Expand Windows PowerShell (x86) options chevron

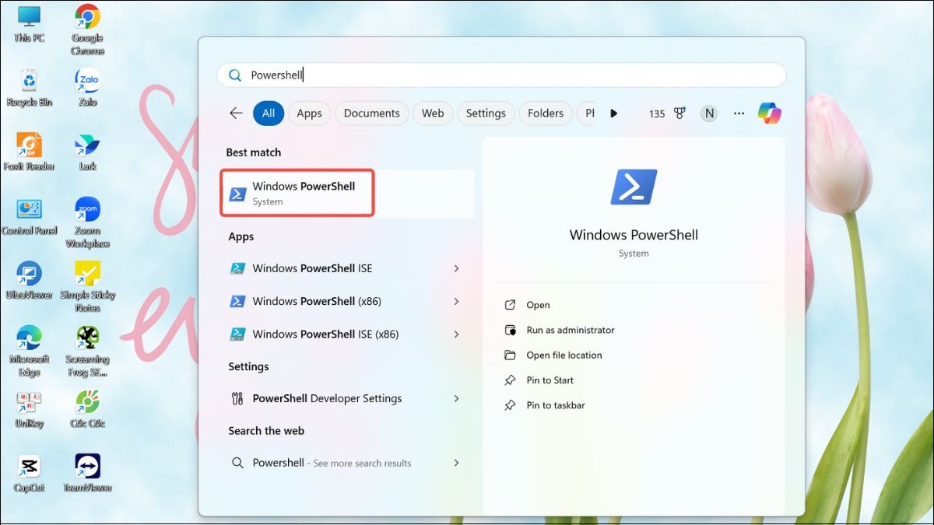tap(456, 301)
